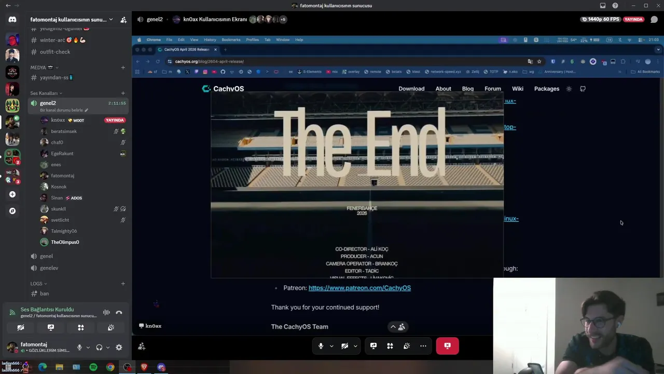Viewport: 664px width, 374px height.
Task: Open the ban text channel
Action: 78,293
